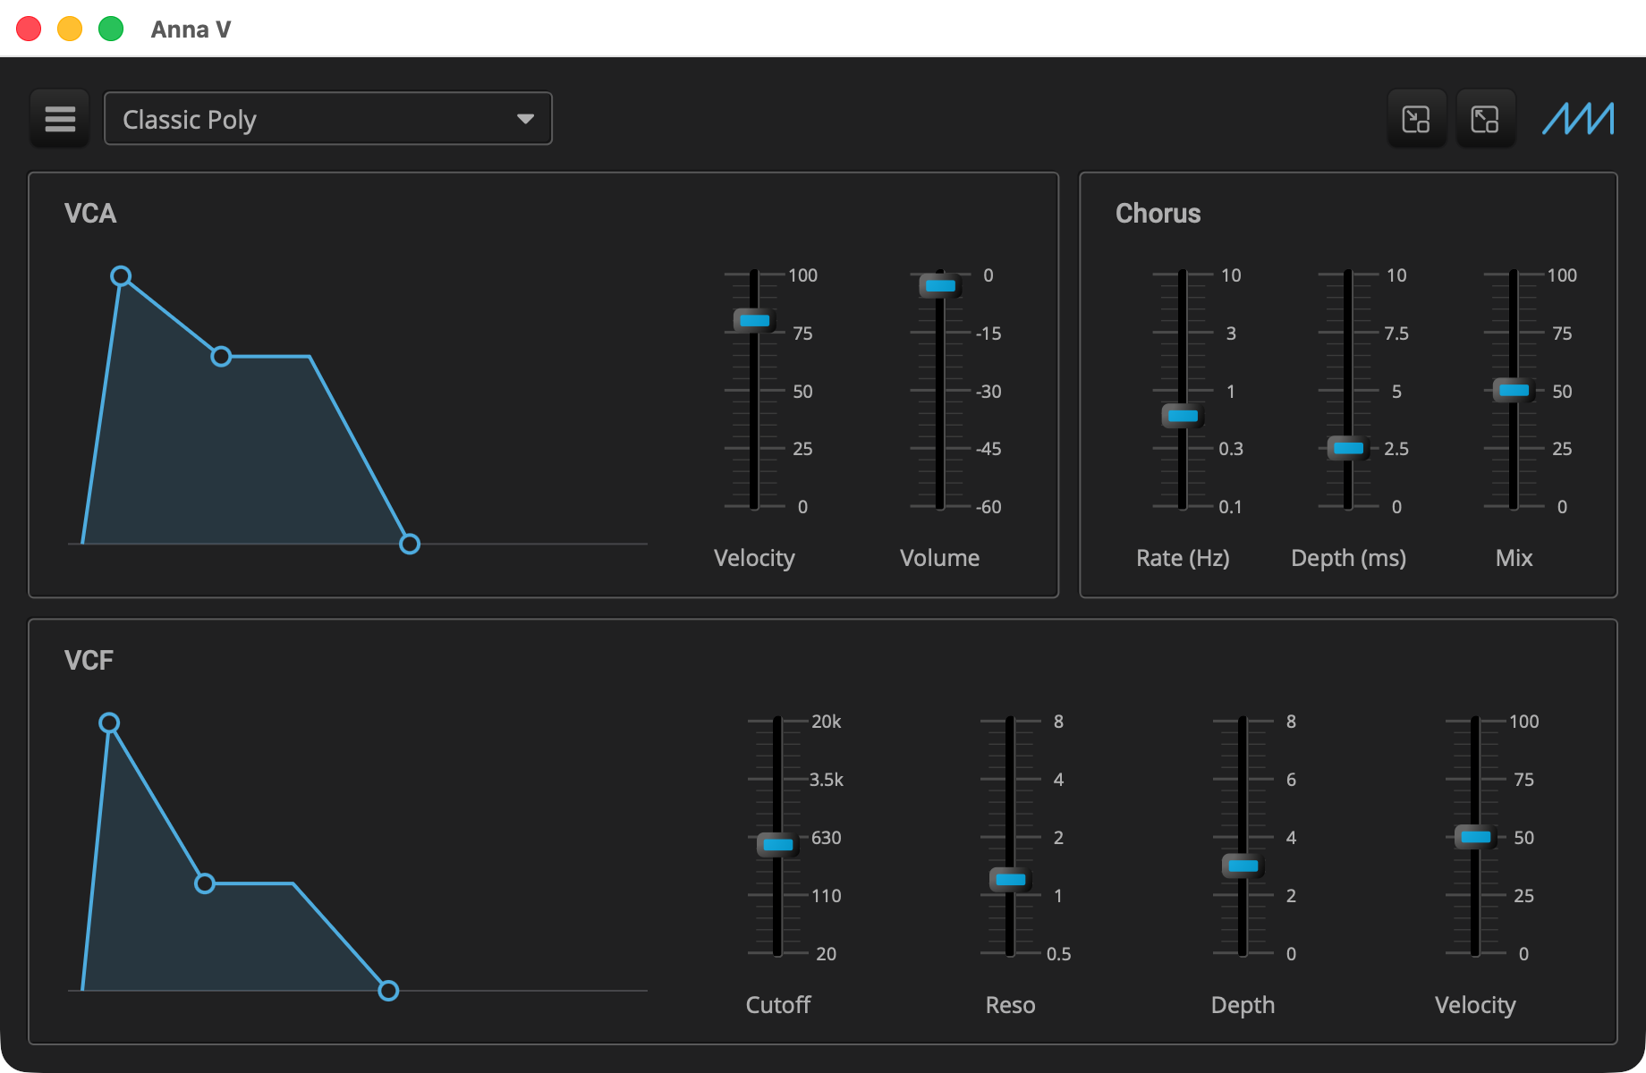The image size is (1646, 1073).
Task: Click the Chorus section title
Action: pyautogui.click(x=1158, y=214)
